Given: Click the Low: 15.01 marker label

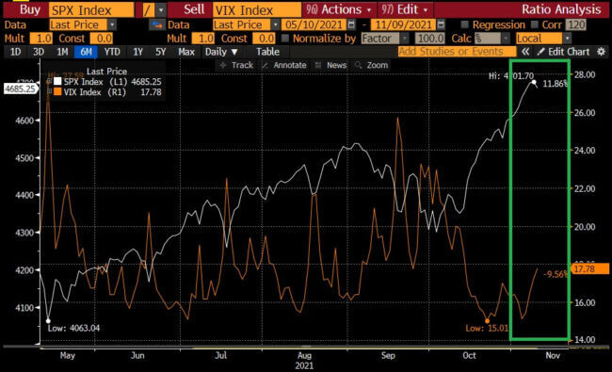Looking at the screenshot, I should [487, 329].
